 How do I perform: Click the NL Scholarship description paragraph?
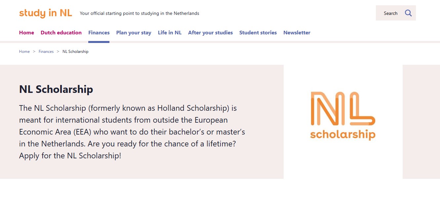(x=132, y=132)
